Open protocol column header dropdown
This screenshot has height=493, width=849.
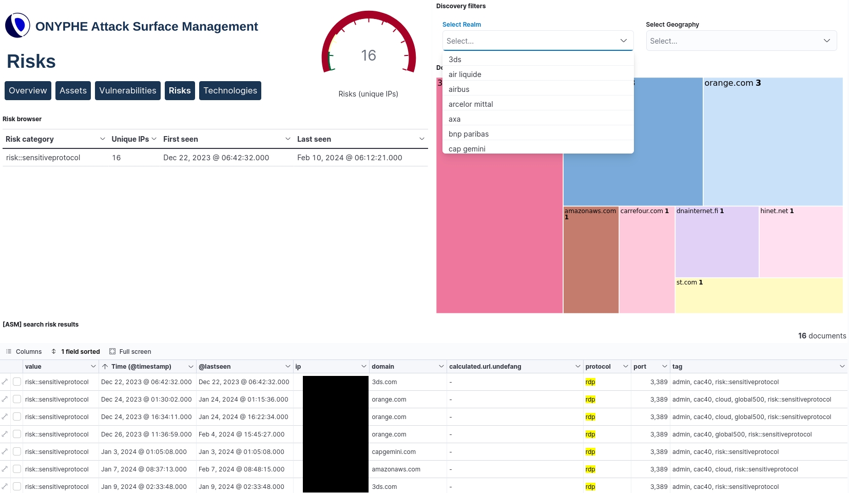(625, 366)
